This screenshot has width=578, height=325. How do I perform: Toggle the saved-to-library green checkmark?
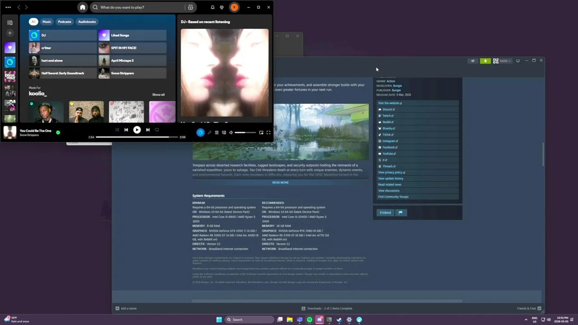[x=58, y=132]
